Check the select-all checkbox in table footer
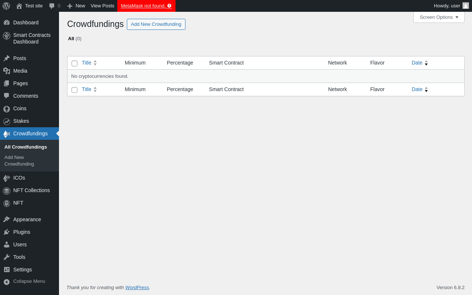472x295 pixels. click(74, 90)
